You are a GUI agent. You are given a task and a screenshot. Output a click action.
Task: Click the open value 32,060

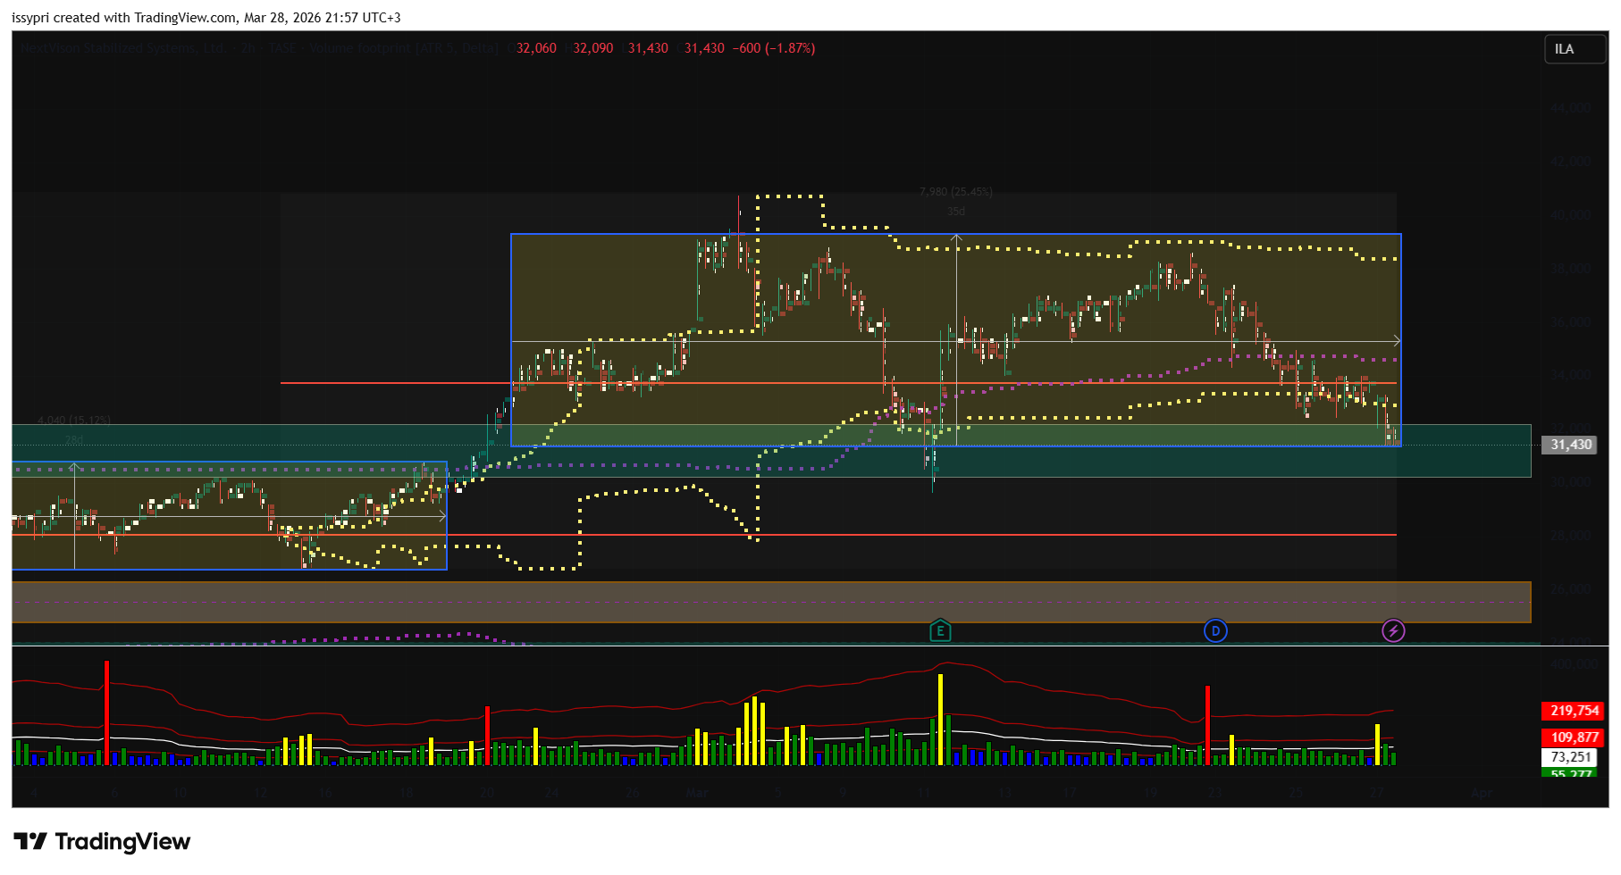pos(536,48)
